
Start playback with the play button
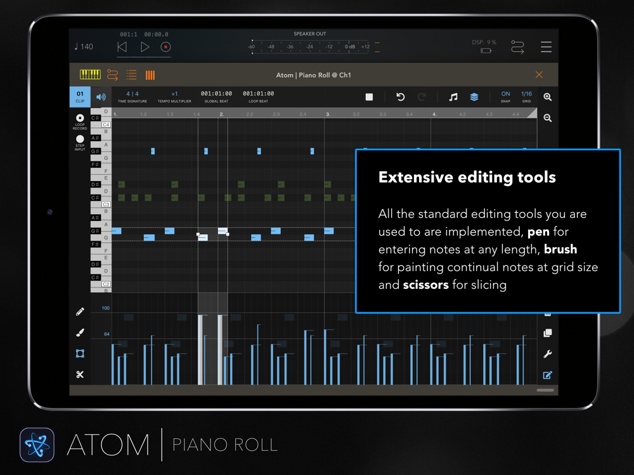[145, 47]
